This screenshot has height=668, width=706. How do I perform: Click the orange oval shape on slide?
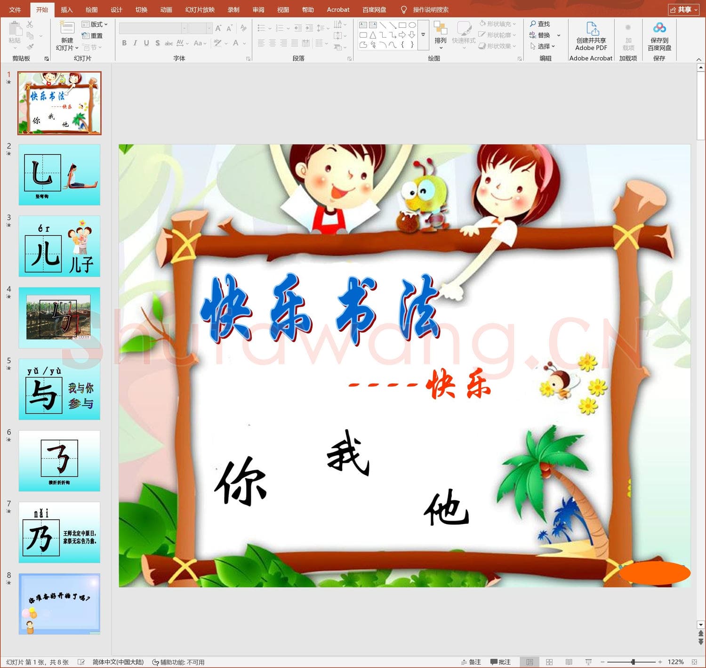click(654, 573)
